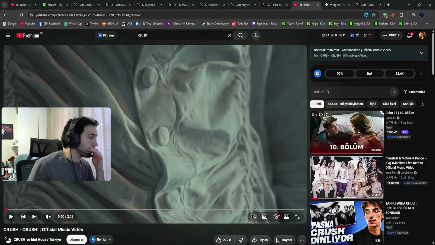
Task: Open the account avatar menu
Action: coord(422,35)
